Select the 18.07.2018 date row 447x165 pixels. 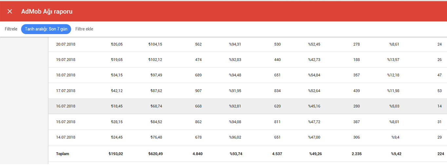(x=248, y=75)
